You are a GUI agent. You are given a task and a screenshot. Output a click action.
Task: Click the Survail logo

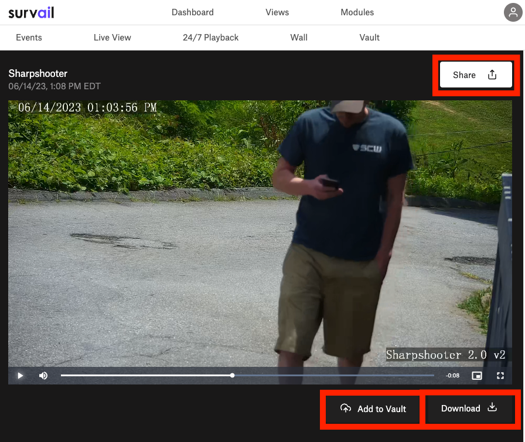click(31, 13)
